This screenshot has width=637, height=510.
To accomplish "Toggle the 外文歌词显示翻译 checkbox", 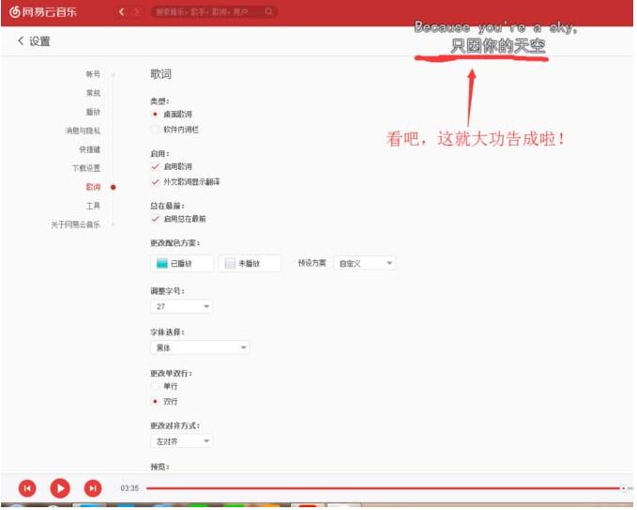I will tap(155, 182).
